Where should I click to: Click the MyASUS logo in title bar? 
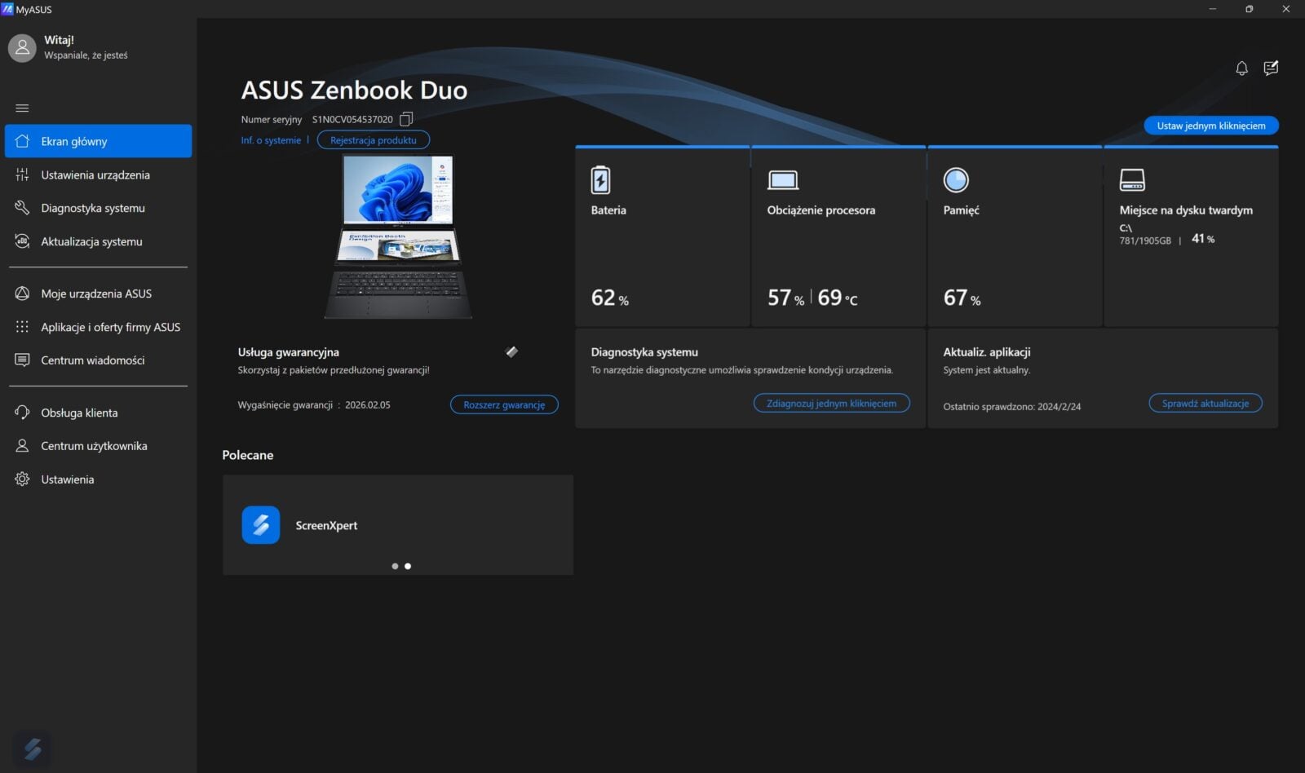[x=8, y=9]
